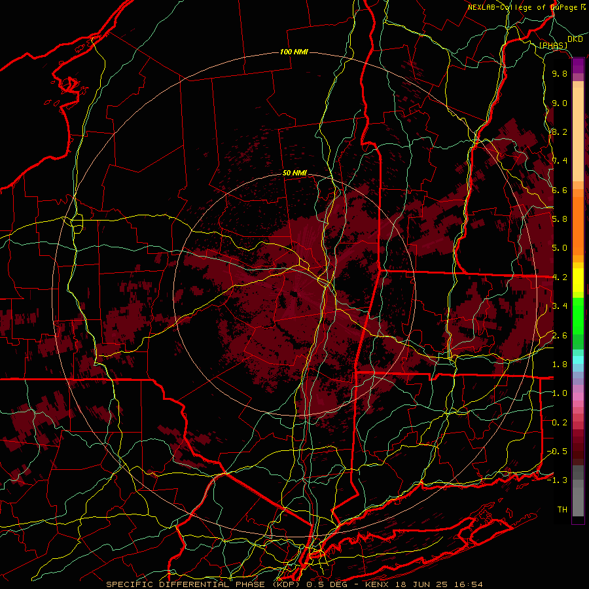Click the 0.2 value on the color scale
Image resolution: width=589 pixels, height=589 pixels.
click(x=560, y=423)
